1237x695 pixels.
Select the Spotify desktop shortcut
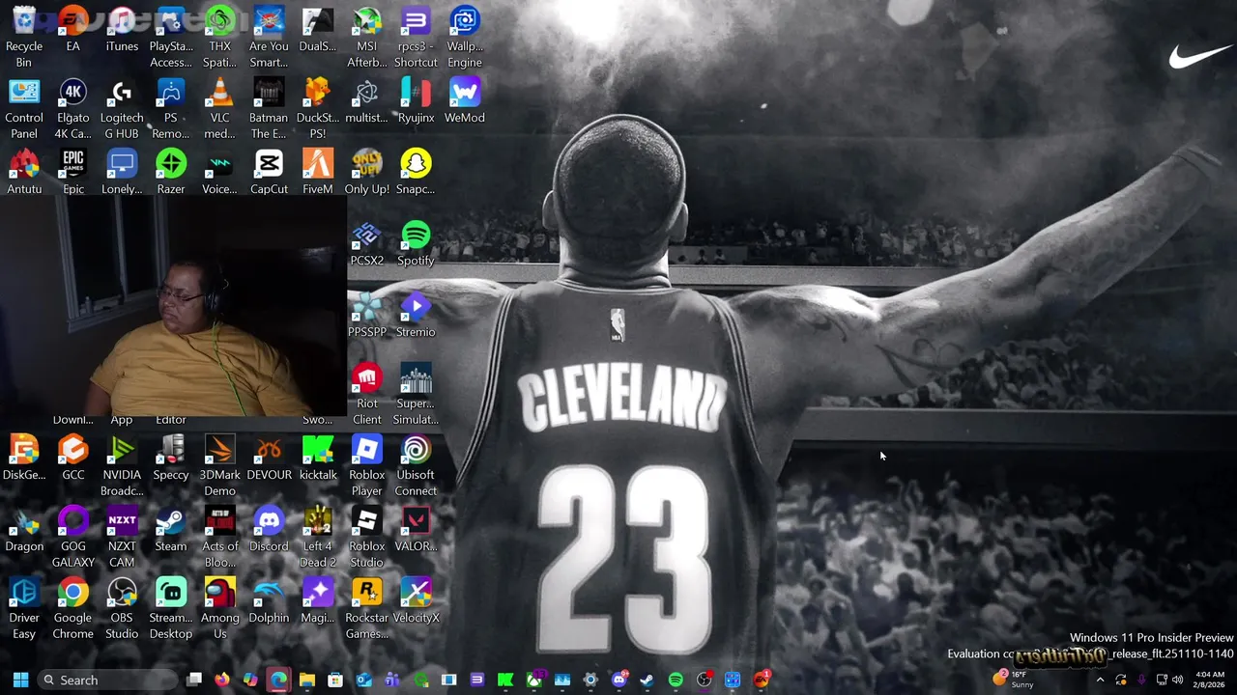[416, 243]
